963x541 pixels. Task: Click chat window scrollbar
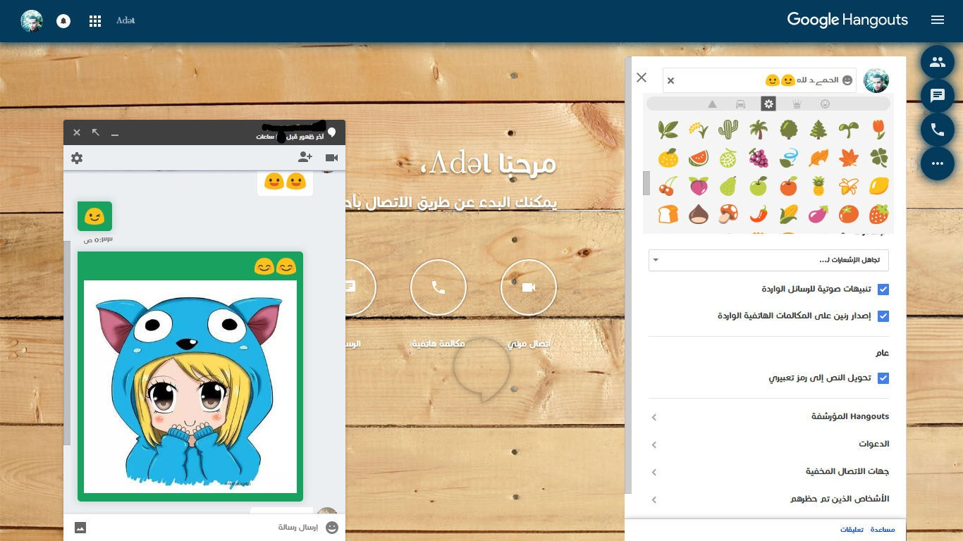click(x=67, y=342)
